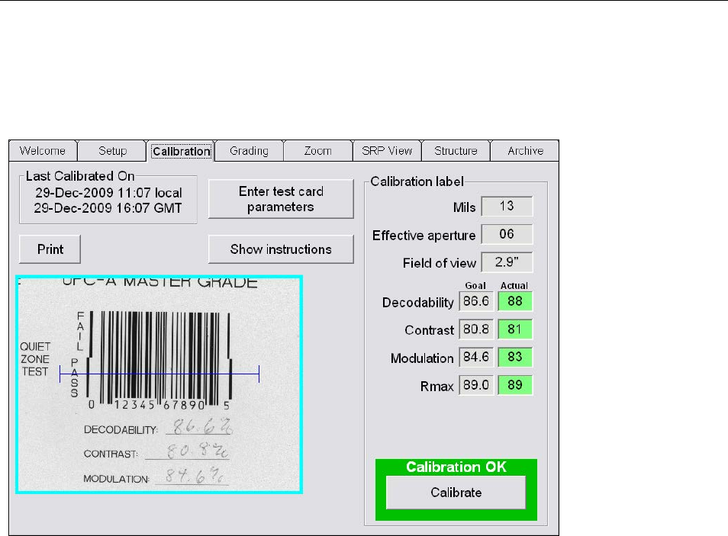Screen dimensions: 728x536
Task: Click Rmax actual value 89
Action: [x=515, y=385]
